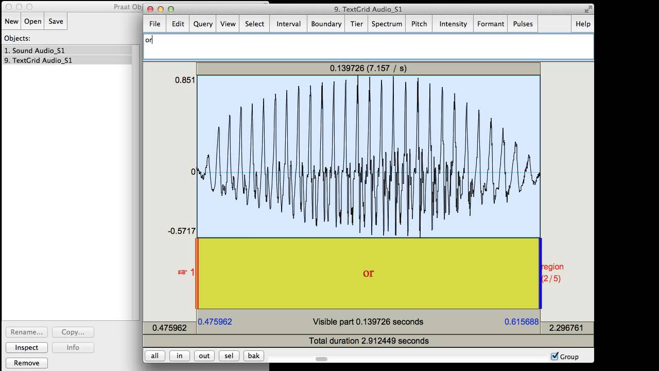Open the View menu
This screenshot has width=659, height=371.
click(x=228, y=24)
